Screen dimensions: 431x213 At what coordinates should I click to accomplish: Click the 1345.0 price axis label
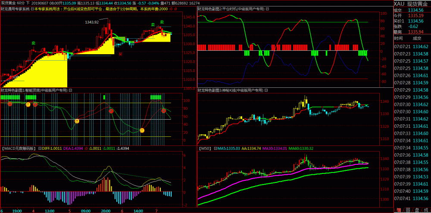[x=190, y=17]
